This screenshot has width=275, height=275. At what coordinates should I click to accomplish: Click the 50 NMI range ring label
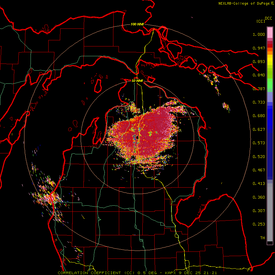coord(137,81)
